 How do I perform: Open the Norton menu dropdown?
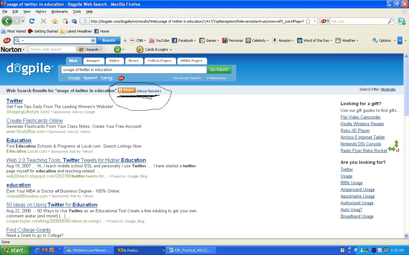23,50
